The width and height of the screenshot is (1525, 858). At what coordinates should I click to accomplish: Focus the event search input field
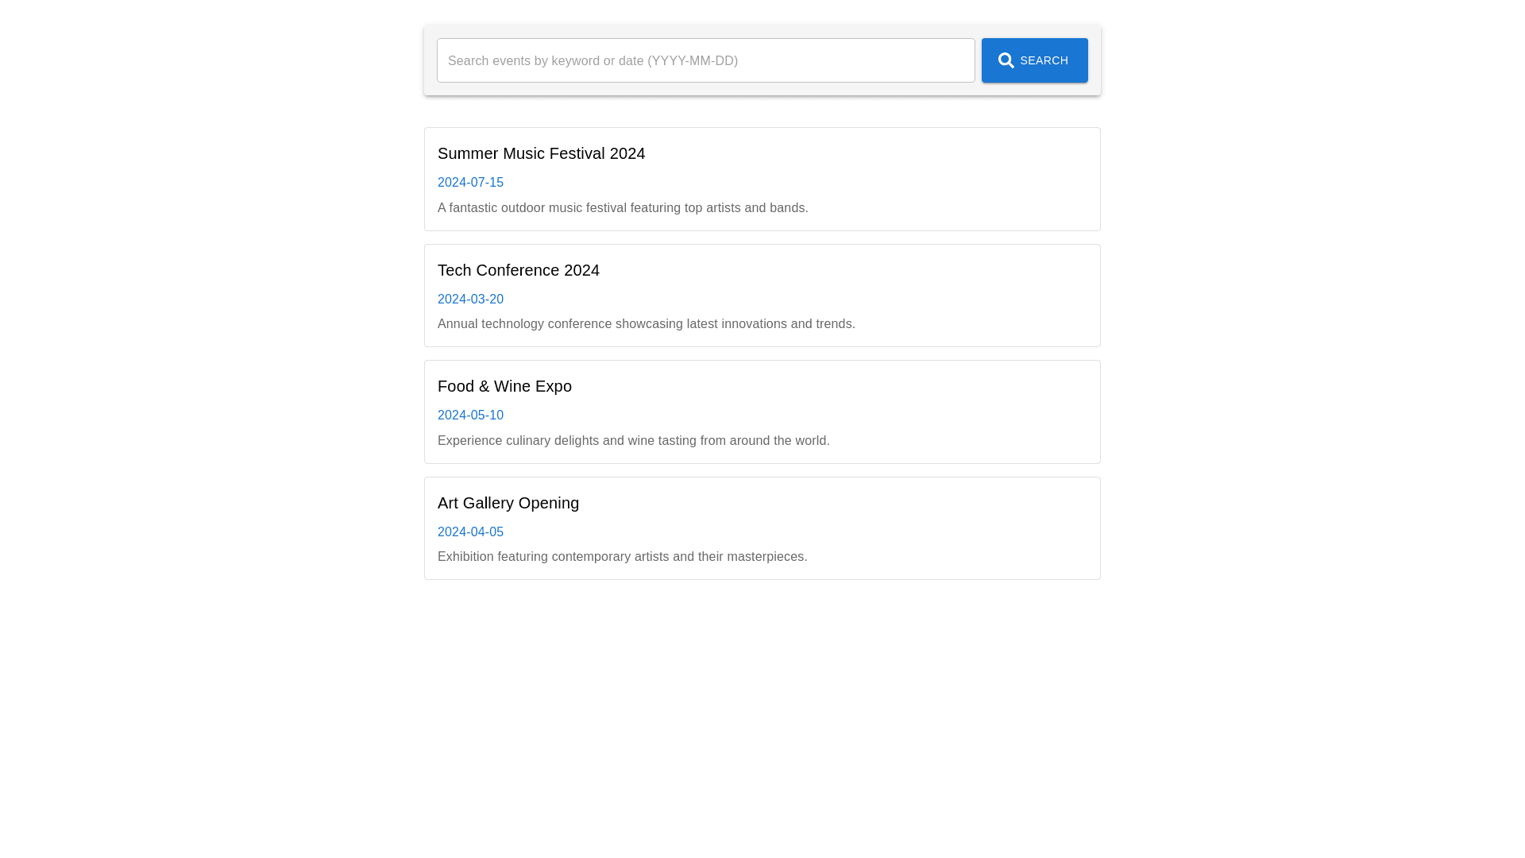click(705, 60)
